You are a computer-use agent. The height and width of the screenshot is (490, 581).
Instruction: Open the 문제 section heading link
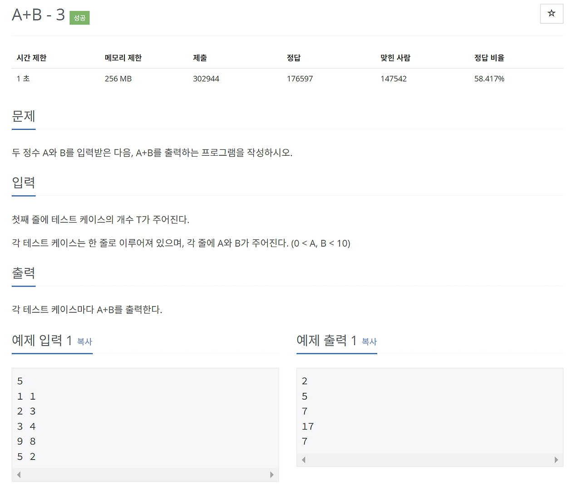pos(23,117)
